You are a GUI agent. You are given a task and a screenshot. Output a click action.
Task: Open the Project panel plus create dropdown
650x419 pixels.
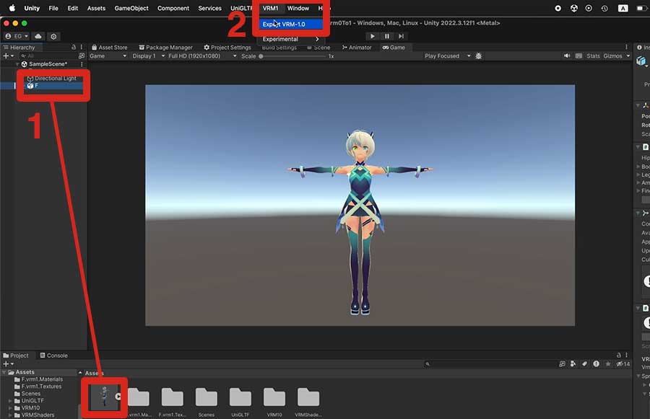pos(8,364)
